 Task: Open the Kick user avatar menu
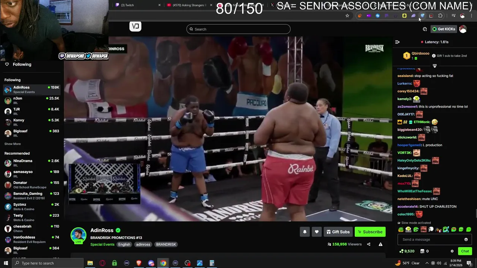tap(463, 29)
